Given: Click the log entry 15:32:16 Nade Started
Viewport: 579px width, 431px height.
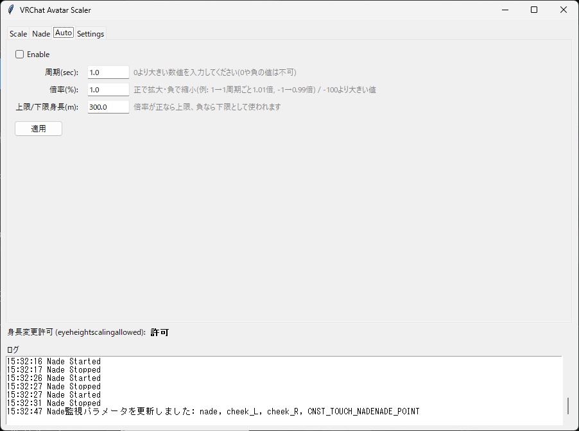Looking at the screenshot, I should pyautogui.click(x=53, y=361).
